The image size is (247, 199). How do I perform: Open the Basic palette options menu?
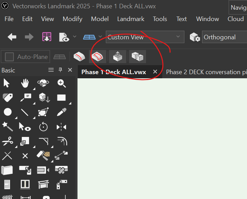coord(51,70)
